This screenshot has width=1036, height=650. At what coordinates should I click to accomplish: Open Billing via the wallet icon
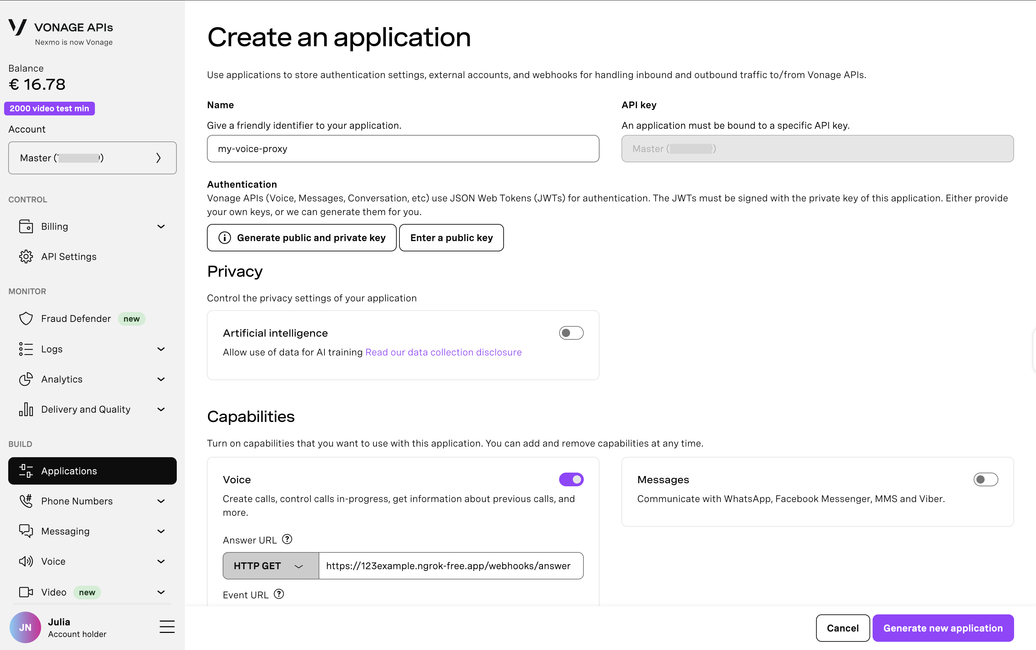(x=26, y=226)
